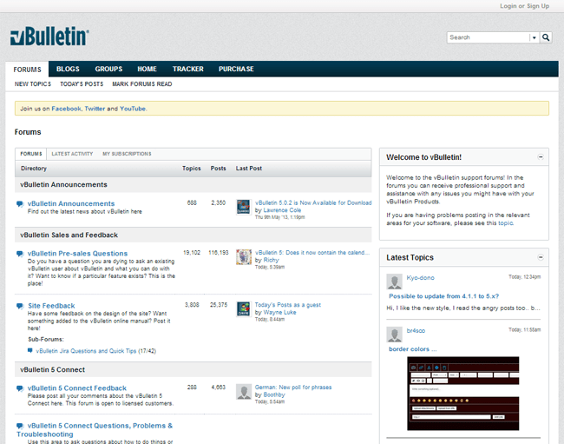Open Boothby's profile link
The height and width of the screenshot is (444, 564).
[274, 394]
